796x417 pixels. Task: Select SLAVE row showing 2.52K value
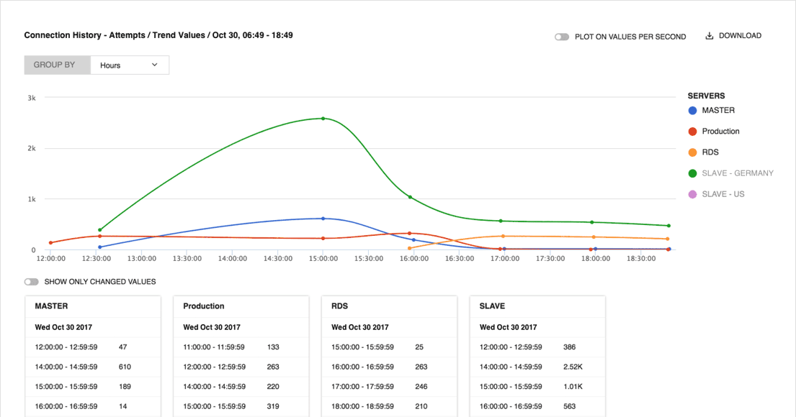coord(537,367)
